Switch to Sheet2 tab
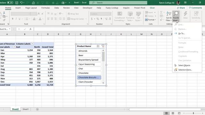This screenshot has width=205, height=115. click(15, 109)
